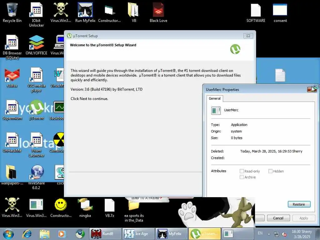Open the VB folder on the desktop
The width and height of the screenshot is (320, 240).
[x=134, y=12]
